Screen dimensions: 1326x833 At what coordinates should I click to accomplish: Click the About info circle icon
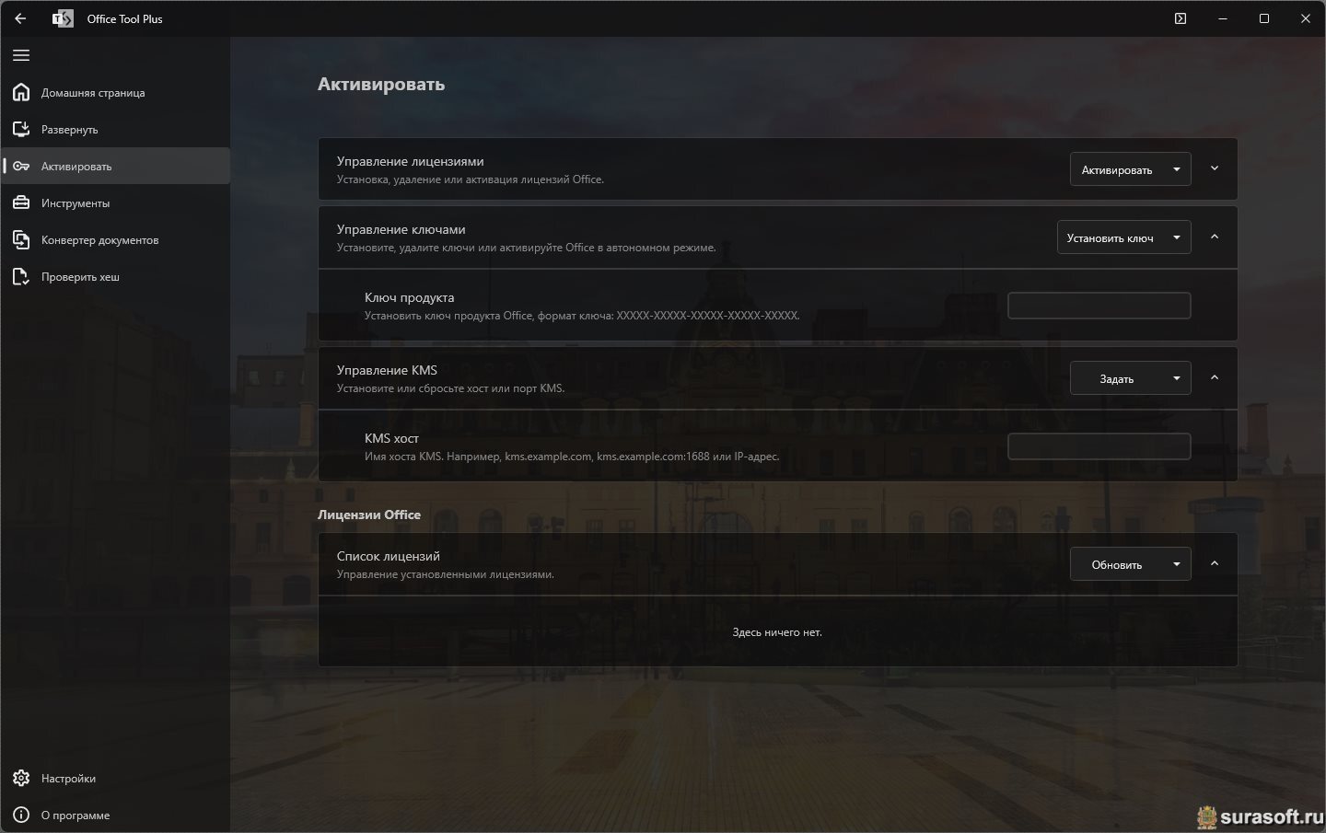point(21,815)
